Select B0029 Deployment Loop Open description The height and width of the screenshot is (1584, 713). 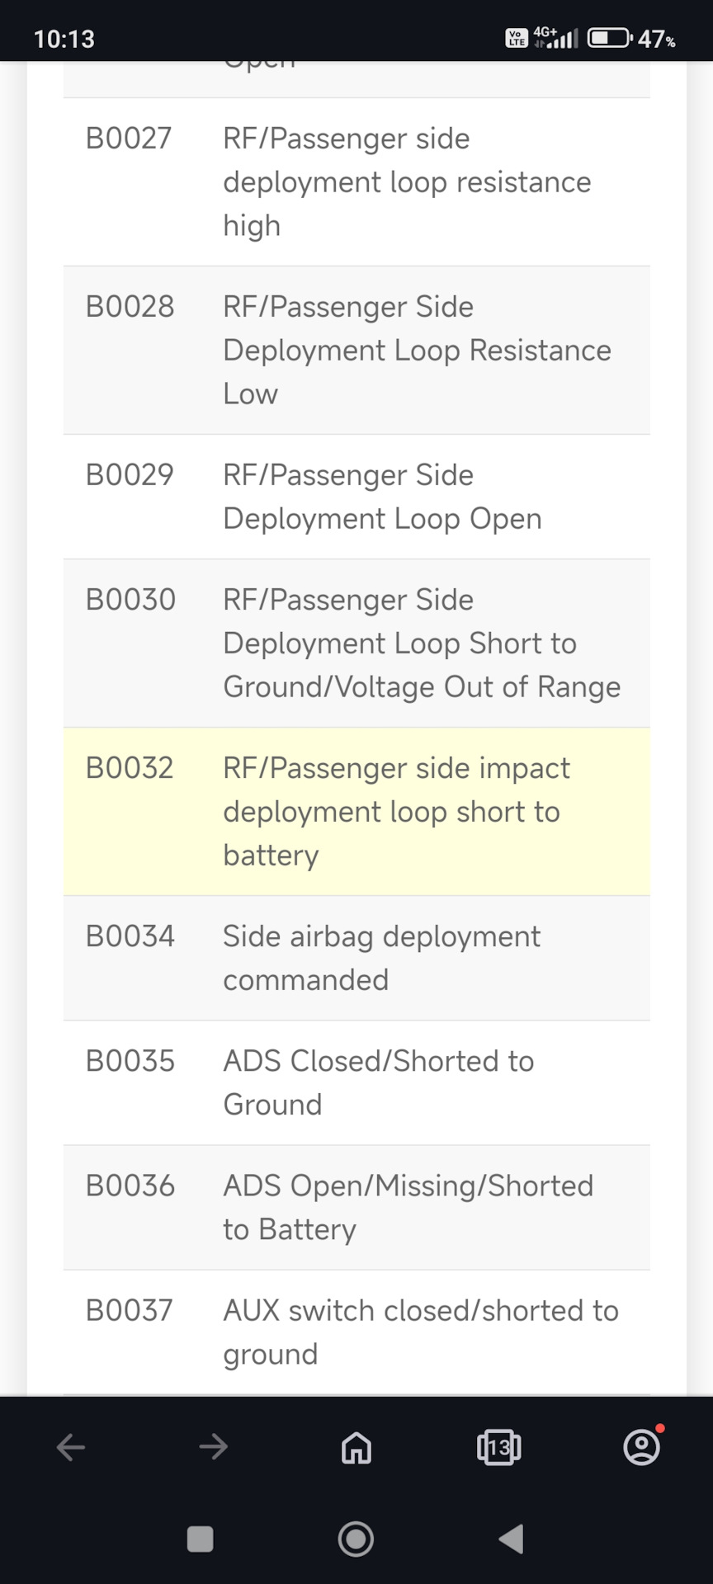pos(382,497)
